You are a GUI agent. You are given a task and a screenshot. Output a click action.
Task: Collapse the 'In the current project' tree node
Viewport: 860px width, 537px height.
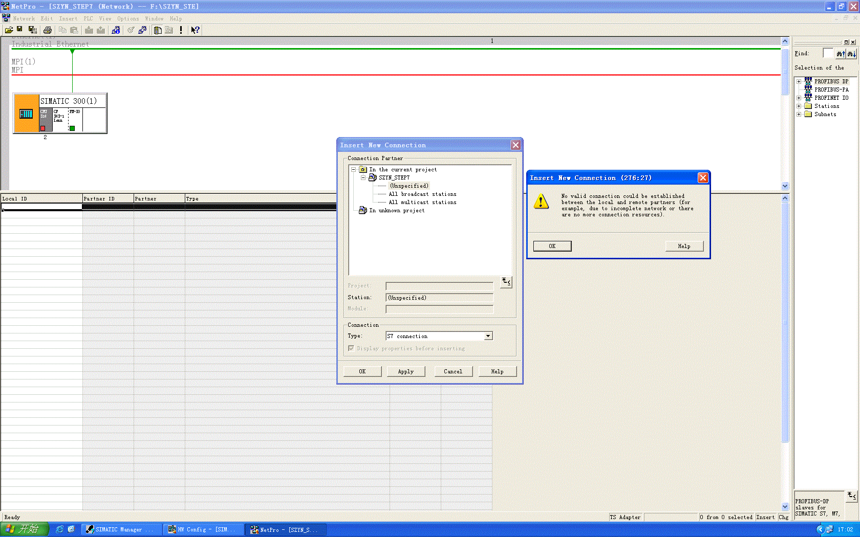(353, 169)
